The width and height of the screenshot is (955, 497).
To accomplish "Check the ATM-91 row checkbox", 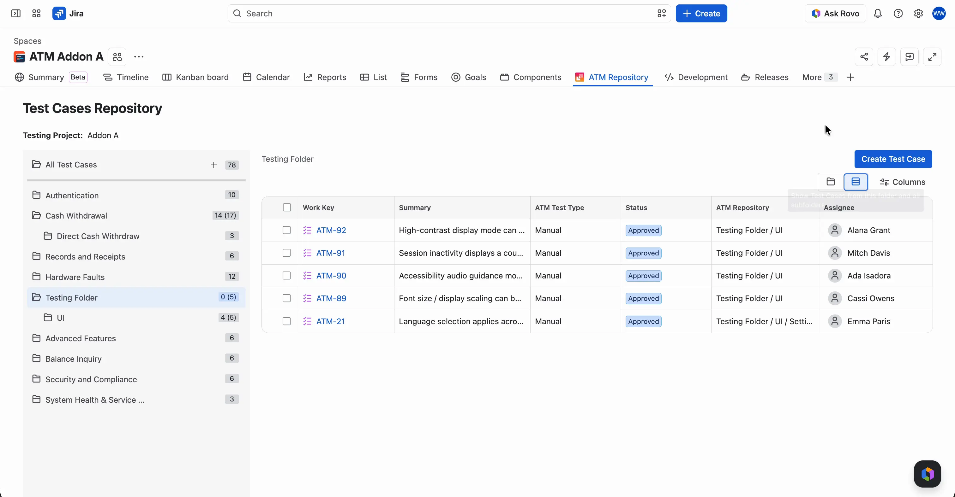I will click(286, 253).
